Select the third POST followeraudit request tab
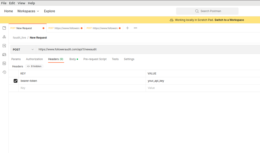Screen dimensions: 260x153 point(104,28)
